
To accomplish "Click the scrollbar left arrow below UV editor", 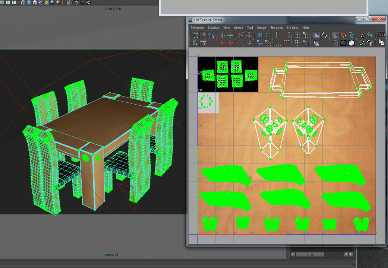I will point(293,254).
